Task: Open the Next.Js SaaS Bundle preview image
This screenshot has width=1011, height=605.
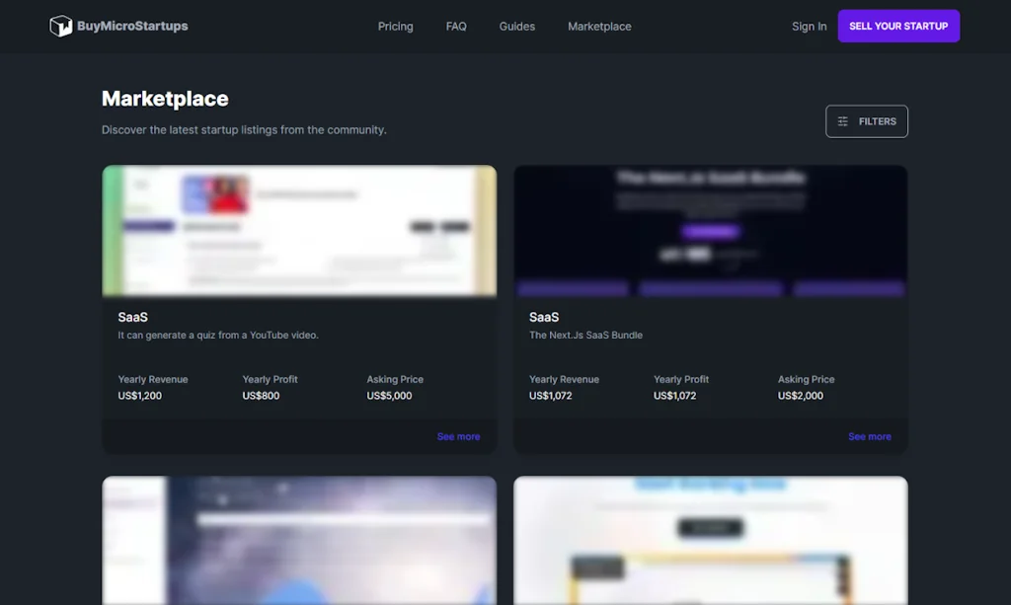Action: [710, 230]
